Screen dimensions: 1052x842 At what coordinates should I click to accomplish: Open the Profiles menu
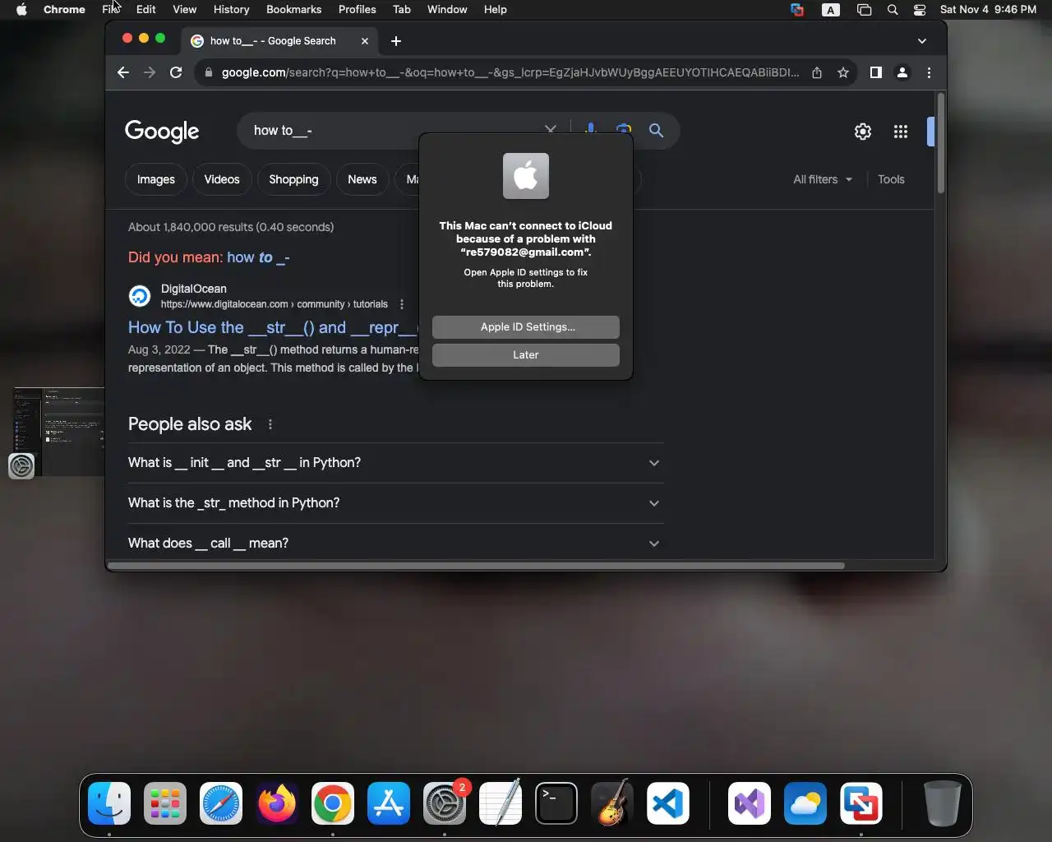pos(358,10)
